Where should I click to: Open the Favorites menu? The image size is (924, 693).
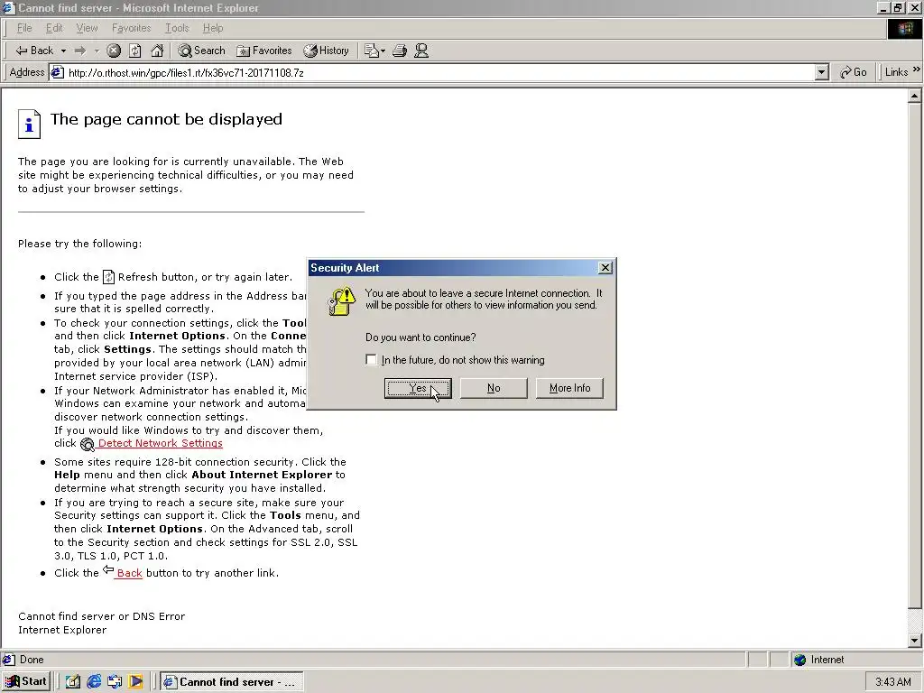132,28
